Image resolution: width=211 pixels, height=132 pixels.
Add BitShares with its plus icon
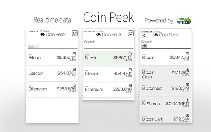[187, 99]
